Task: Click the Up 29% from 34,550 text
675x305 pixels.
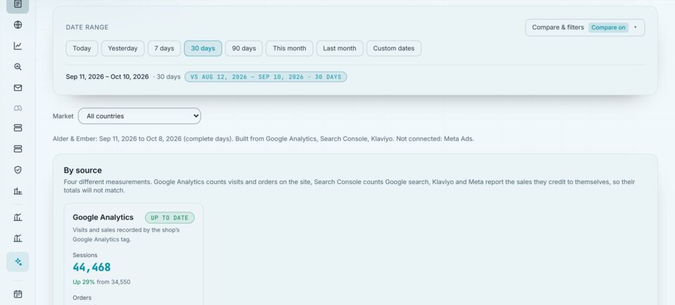Action: click(x=102, y=282)
